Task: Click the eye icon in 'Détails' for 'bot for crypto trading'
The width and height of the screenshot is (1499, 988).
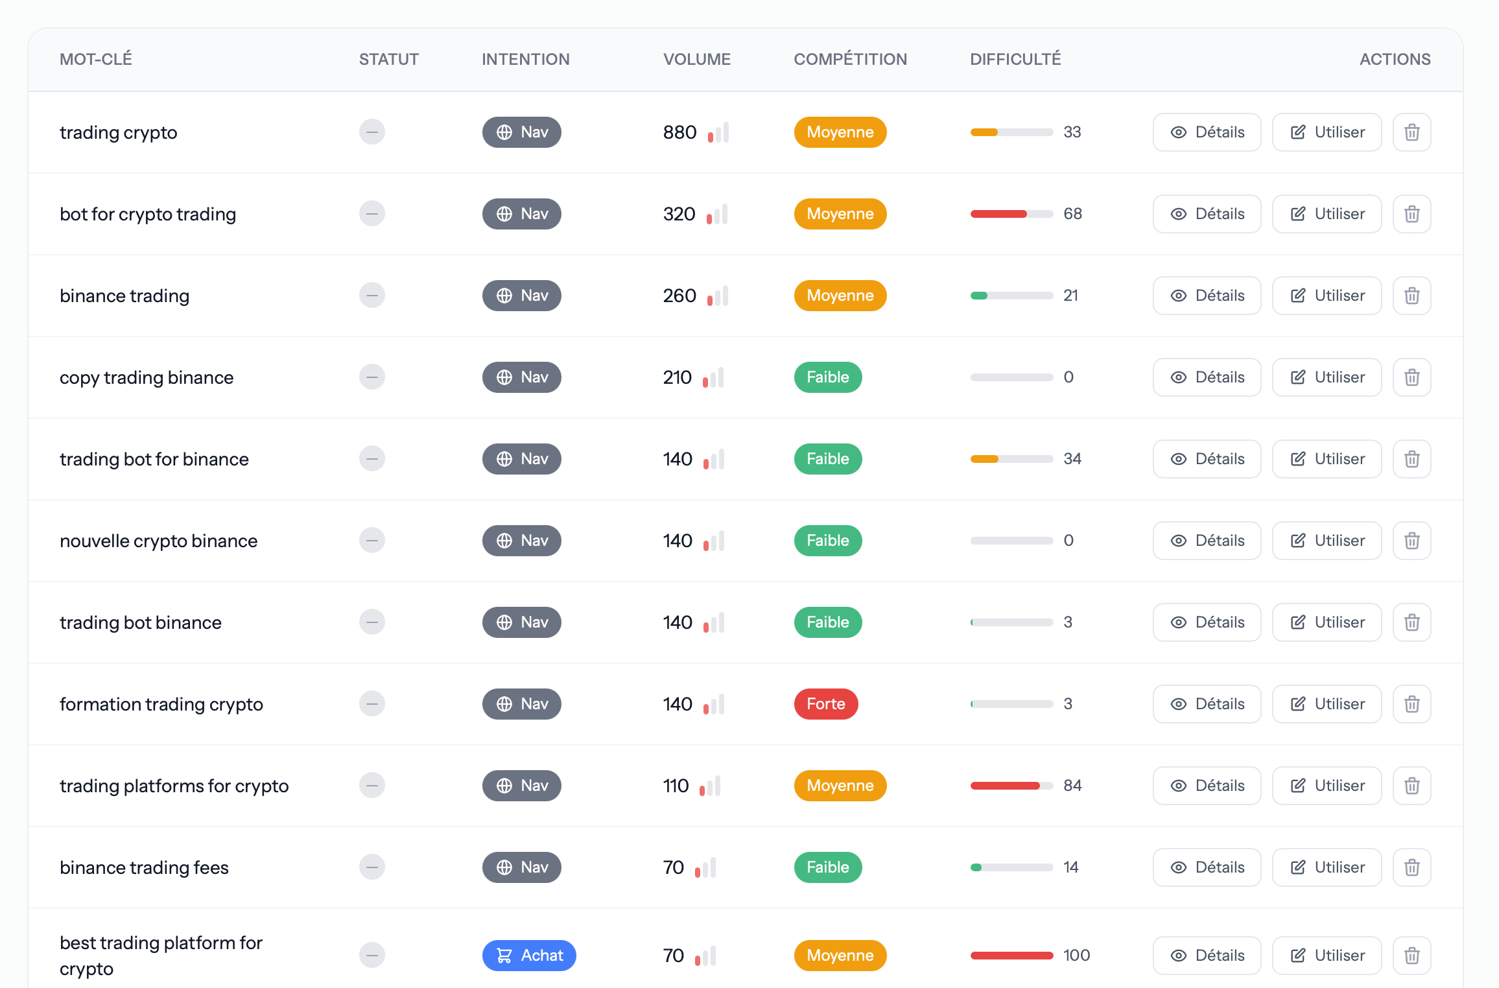Action: (x=1179, y=213)
